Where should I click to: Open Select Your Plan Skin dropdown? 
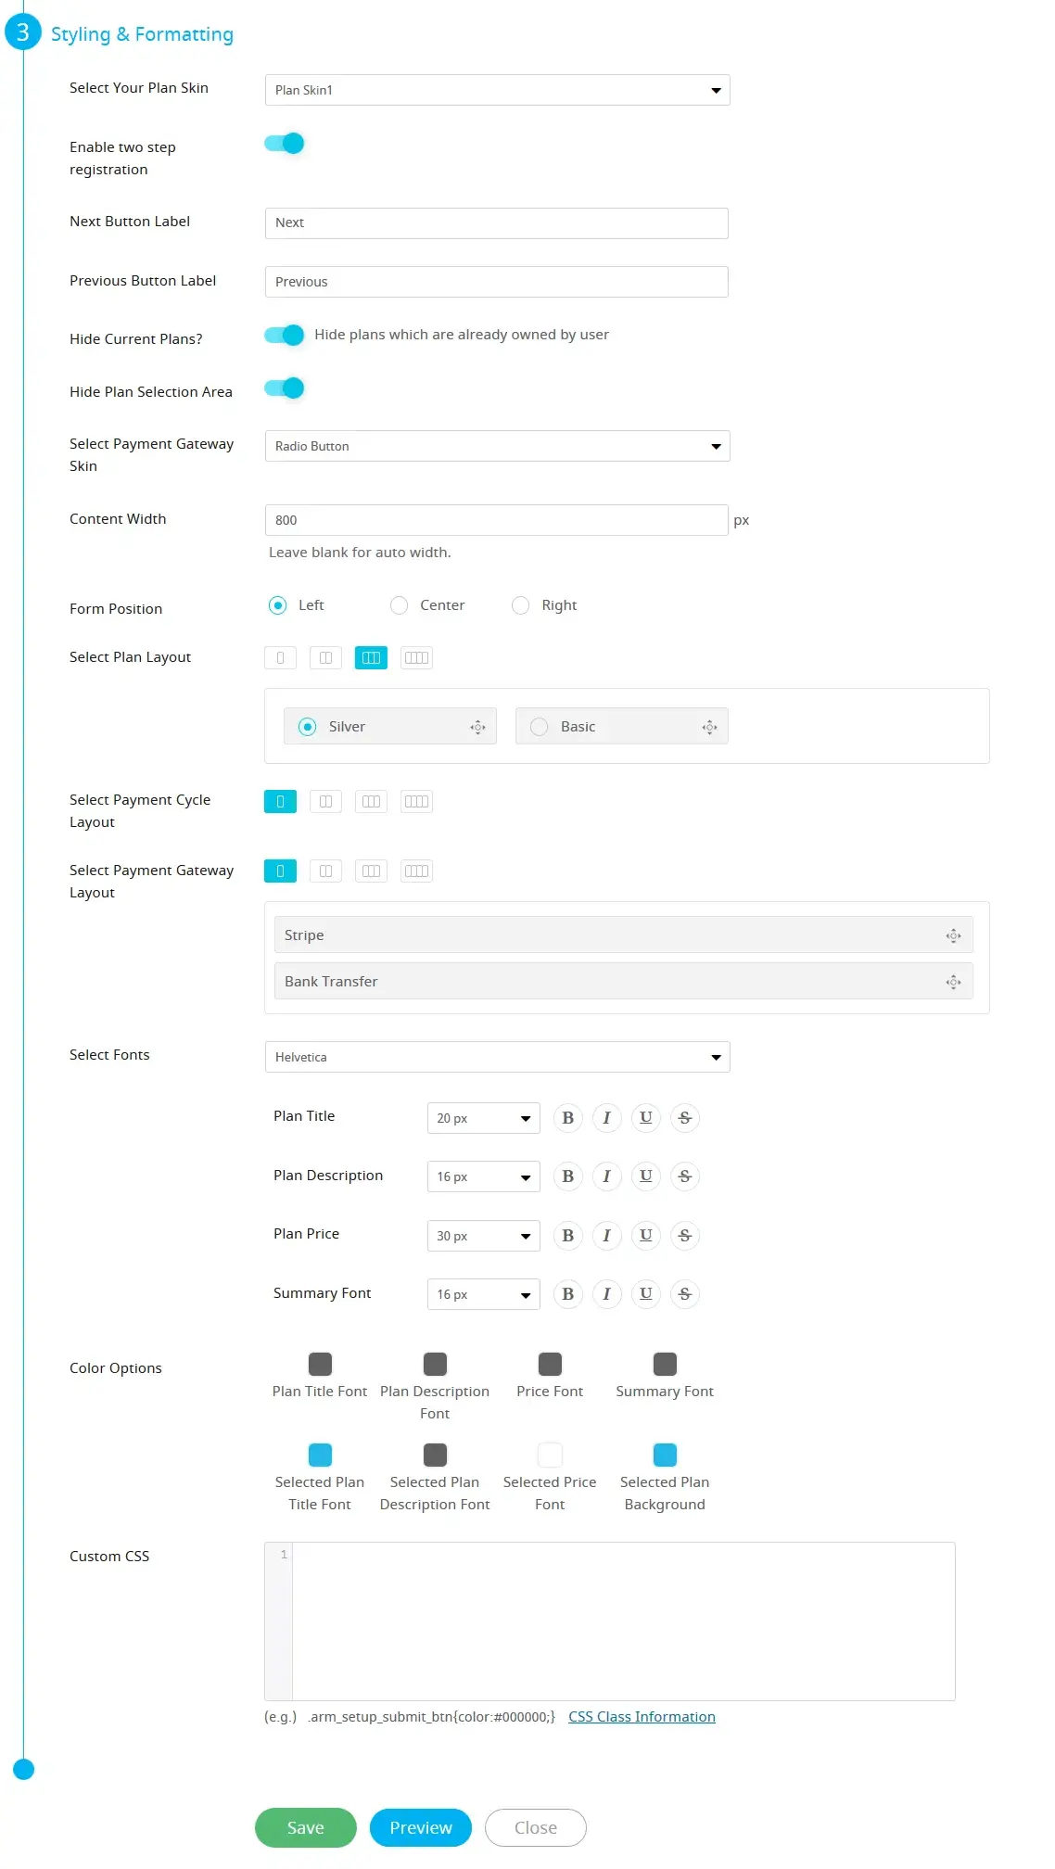pos(497,90)
